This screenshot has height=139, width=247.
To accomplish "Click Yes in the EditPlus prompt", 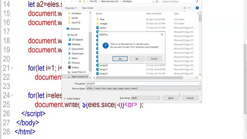I will 120,59.
